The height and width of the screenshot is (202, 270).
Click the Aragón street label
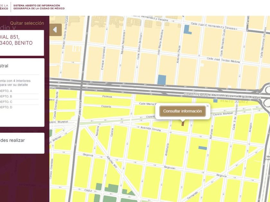(x=250, y=128)
